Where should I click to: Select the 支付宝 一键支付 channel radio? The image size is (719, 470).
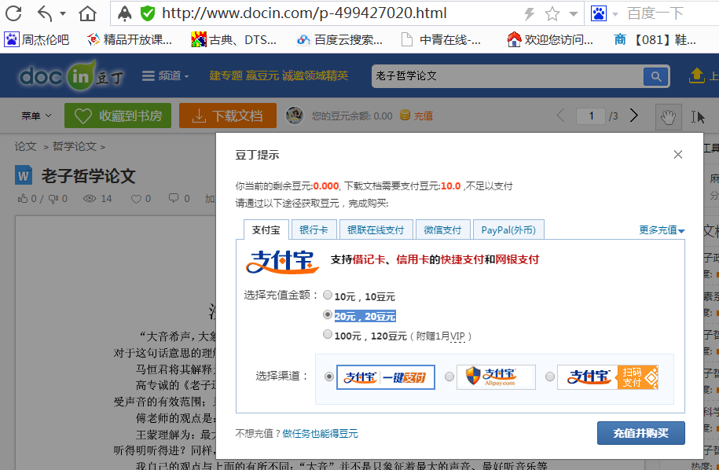328,376
